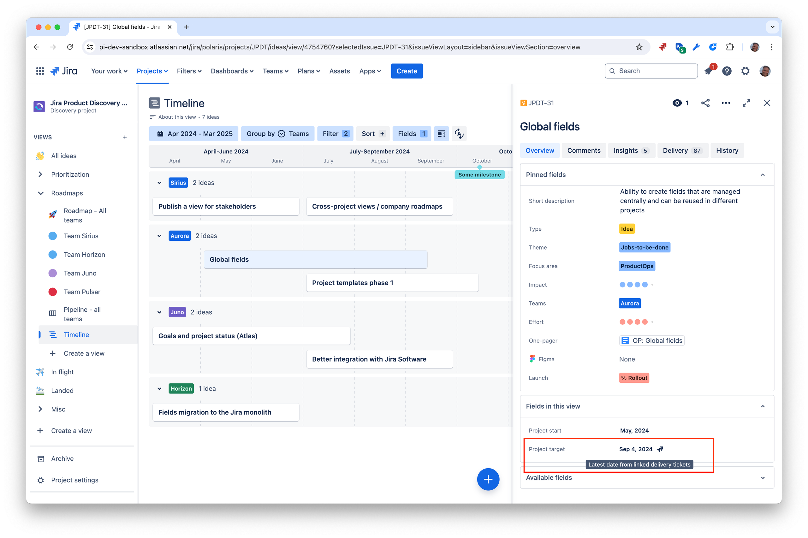Collapse the Pinned fields section
The width and height of the screenshot is (808, 538).
(762, 174)
